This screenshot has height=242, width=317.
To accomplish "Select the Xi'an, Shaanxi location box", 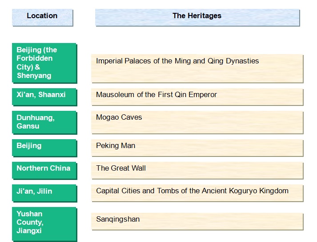I will tap(44, 96).
